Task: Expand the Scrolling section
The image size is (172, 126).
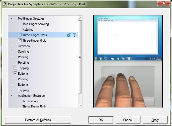Action: [11, 51]
